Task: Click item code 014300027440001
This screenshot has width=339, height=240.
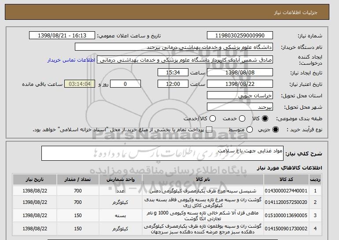Action: (286, 191)
